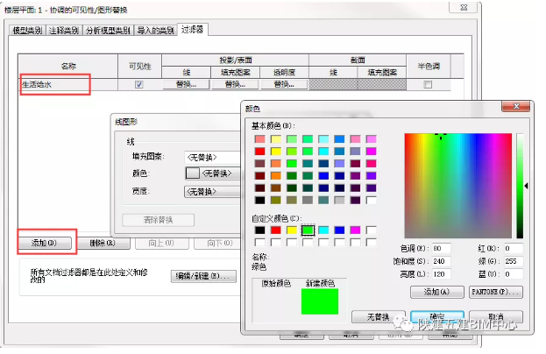This screenshot has width=546, height=354.
Task: Click 替换 under projection 填充图案 column
Action: click(235, 85)
